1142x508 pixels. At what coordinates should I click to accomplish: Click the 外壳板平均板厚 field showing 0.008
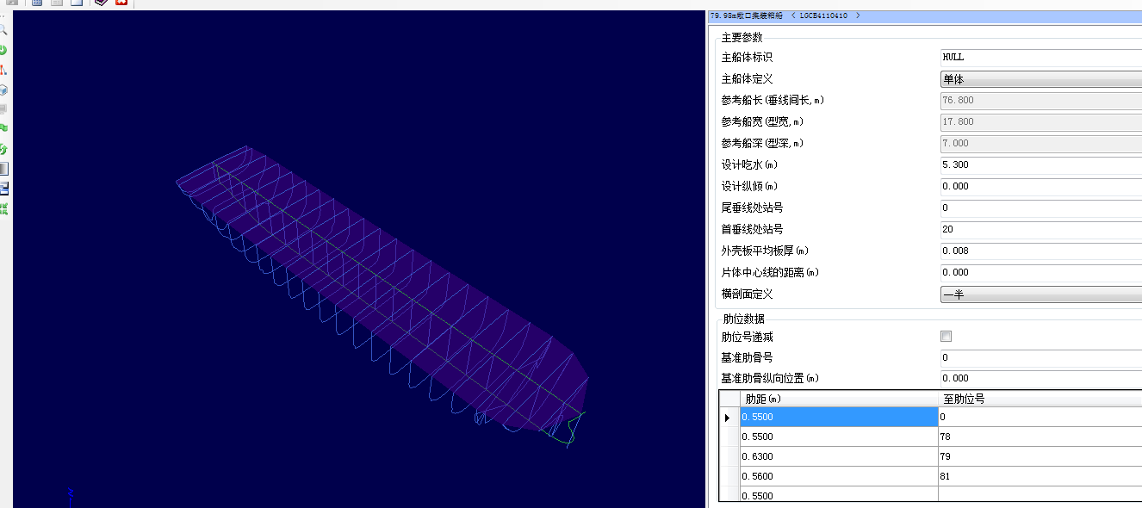(1040, 251)
